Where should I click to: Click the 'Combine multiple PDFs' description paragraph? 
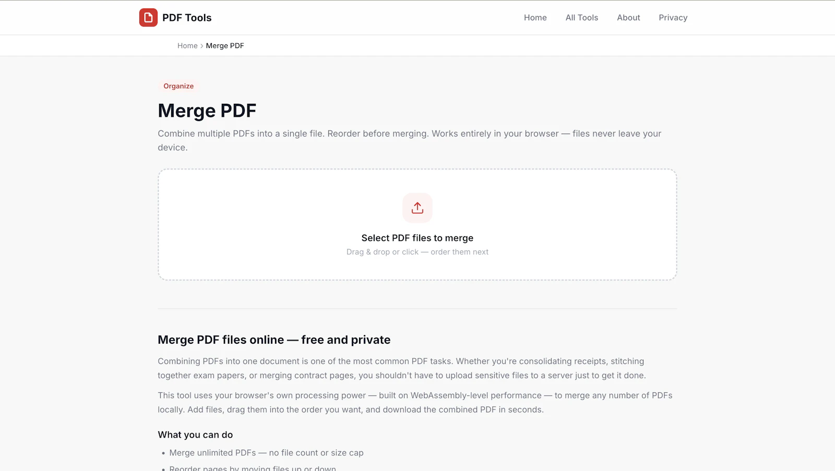pos(410,141)
